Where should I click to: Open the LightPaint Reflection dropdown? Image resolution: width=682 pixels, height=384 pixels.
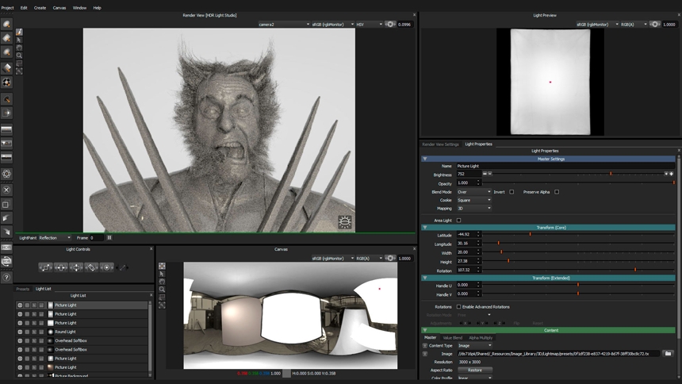point(55,238)
